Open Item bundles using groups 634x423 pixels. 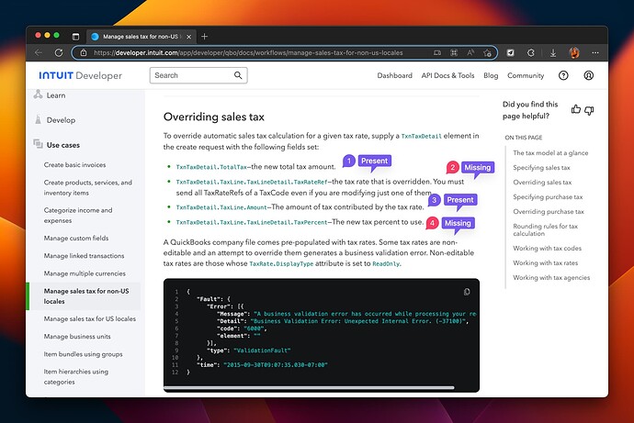pyautogui.click(x=83, y=354)
